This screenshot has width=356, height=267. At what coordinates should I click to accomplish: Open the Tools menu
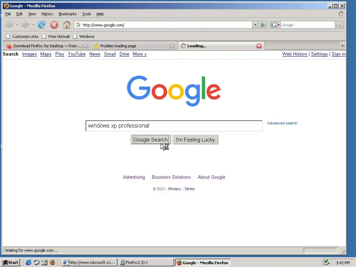tap(86, 14)
